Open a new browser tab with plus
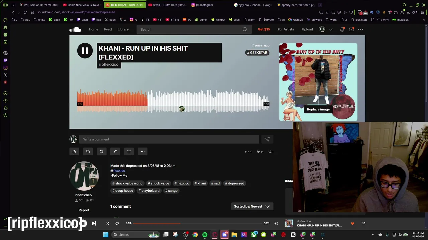This screenshot has width=428, height=240. point(320,5)
